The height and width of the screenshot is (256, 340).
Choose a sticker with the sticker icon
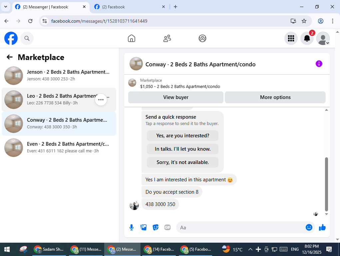pos(156,227)
